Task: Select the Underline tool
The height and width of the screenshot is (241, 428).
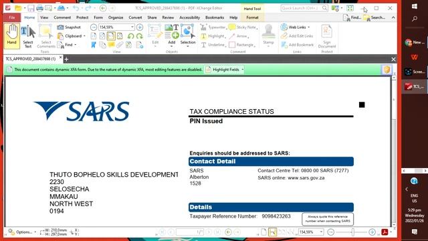Action: point(213,45)
